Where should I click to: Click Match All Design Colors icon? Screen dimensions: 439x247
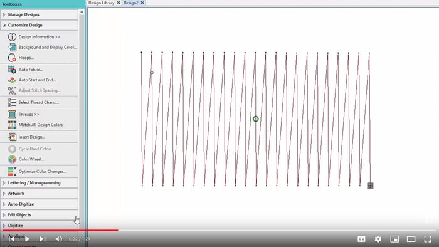(12, 125)
